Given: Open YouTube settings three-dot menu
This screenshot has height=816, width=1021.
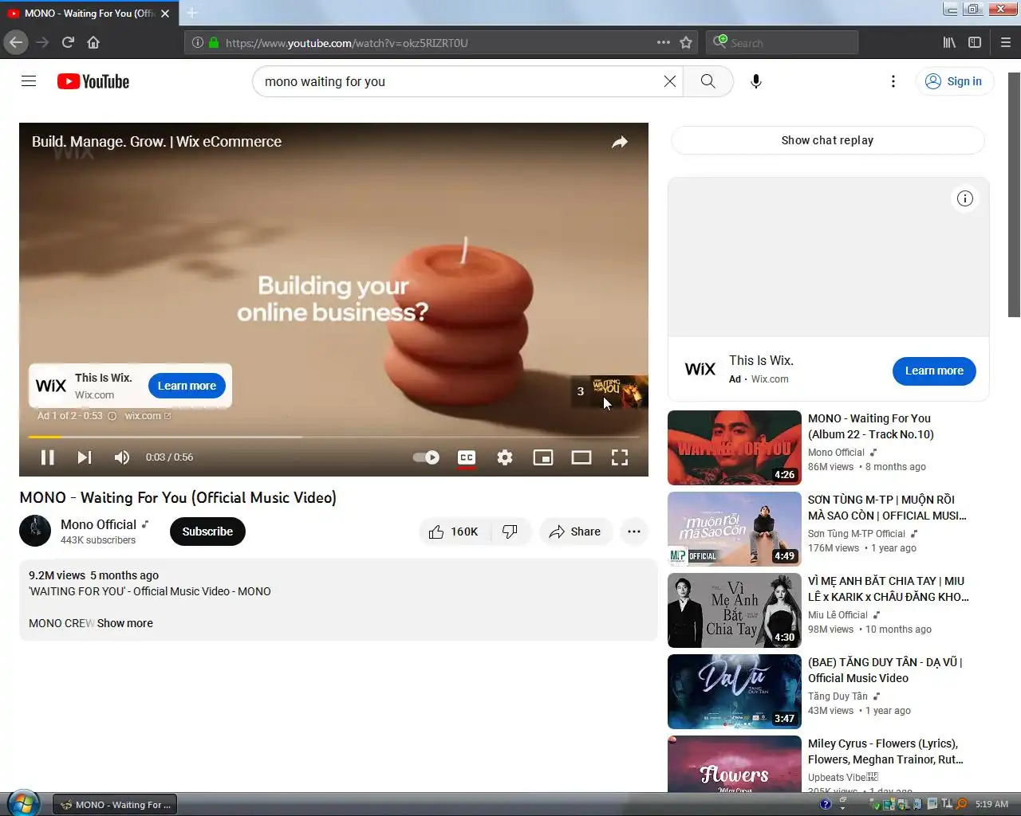Looking at the screenshot, I should 893,81.
